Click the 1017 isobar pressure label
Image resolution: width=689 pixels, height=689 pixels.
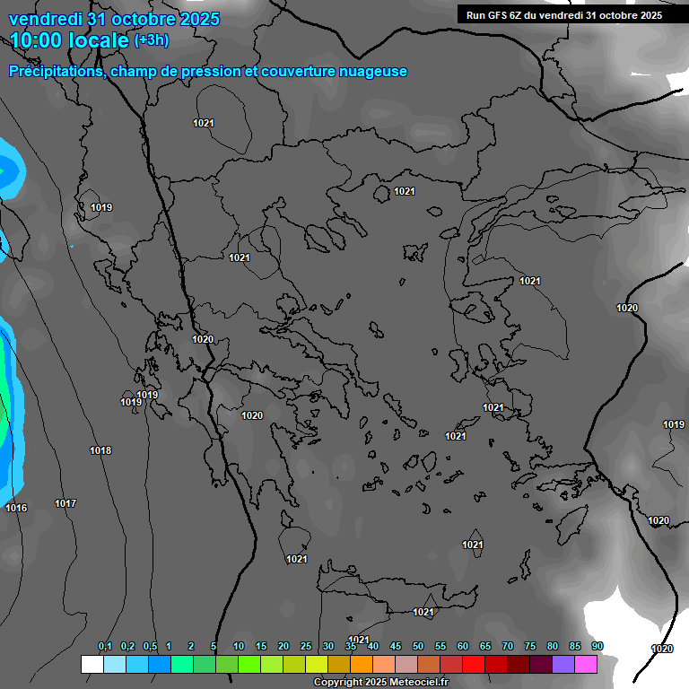(65, 503)
